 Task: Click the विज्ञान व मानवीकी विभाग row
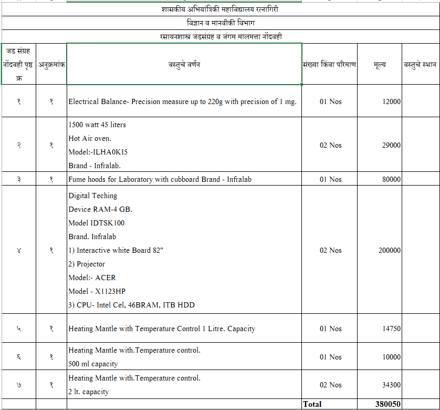[x=220, y=23]
